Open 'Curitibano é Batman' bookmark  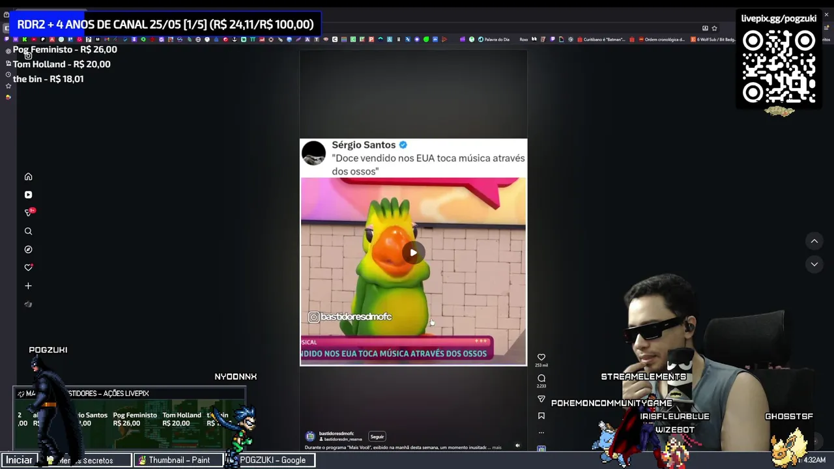600,39
